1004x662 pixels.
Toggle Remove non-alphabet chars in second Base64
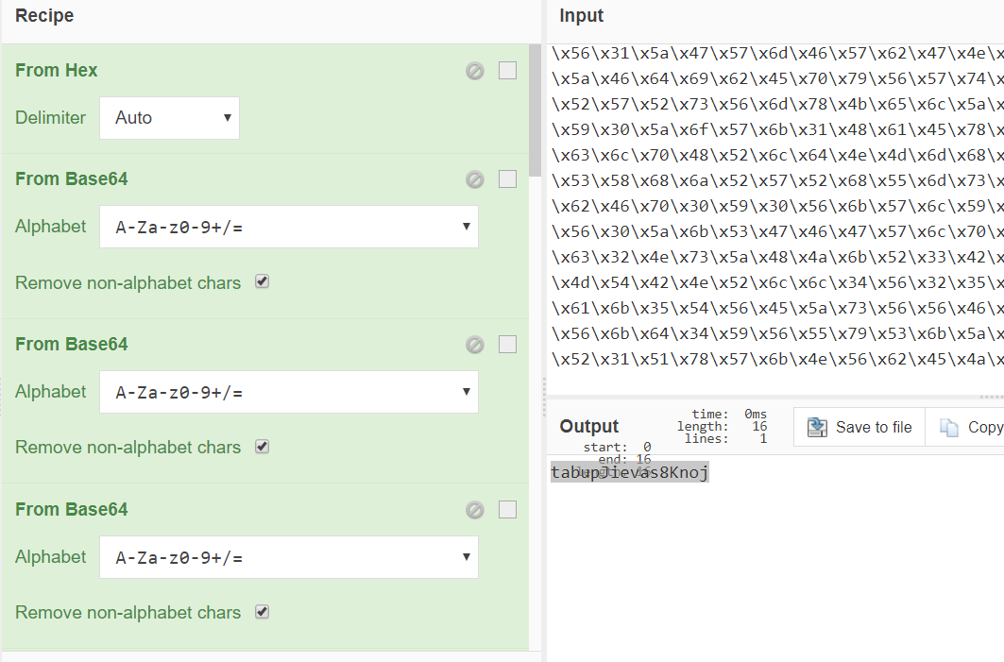point(263,447)
